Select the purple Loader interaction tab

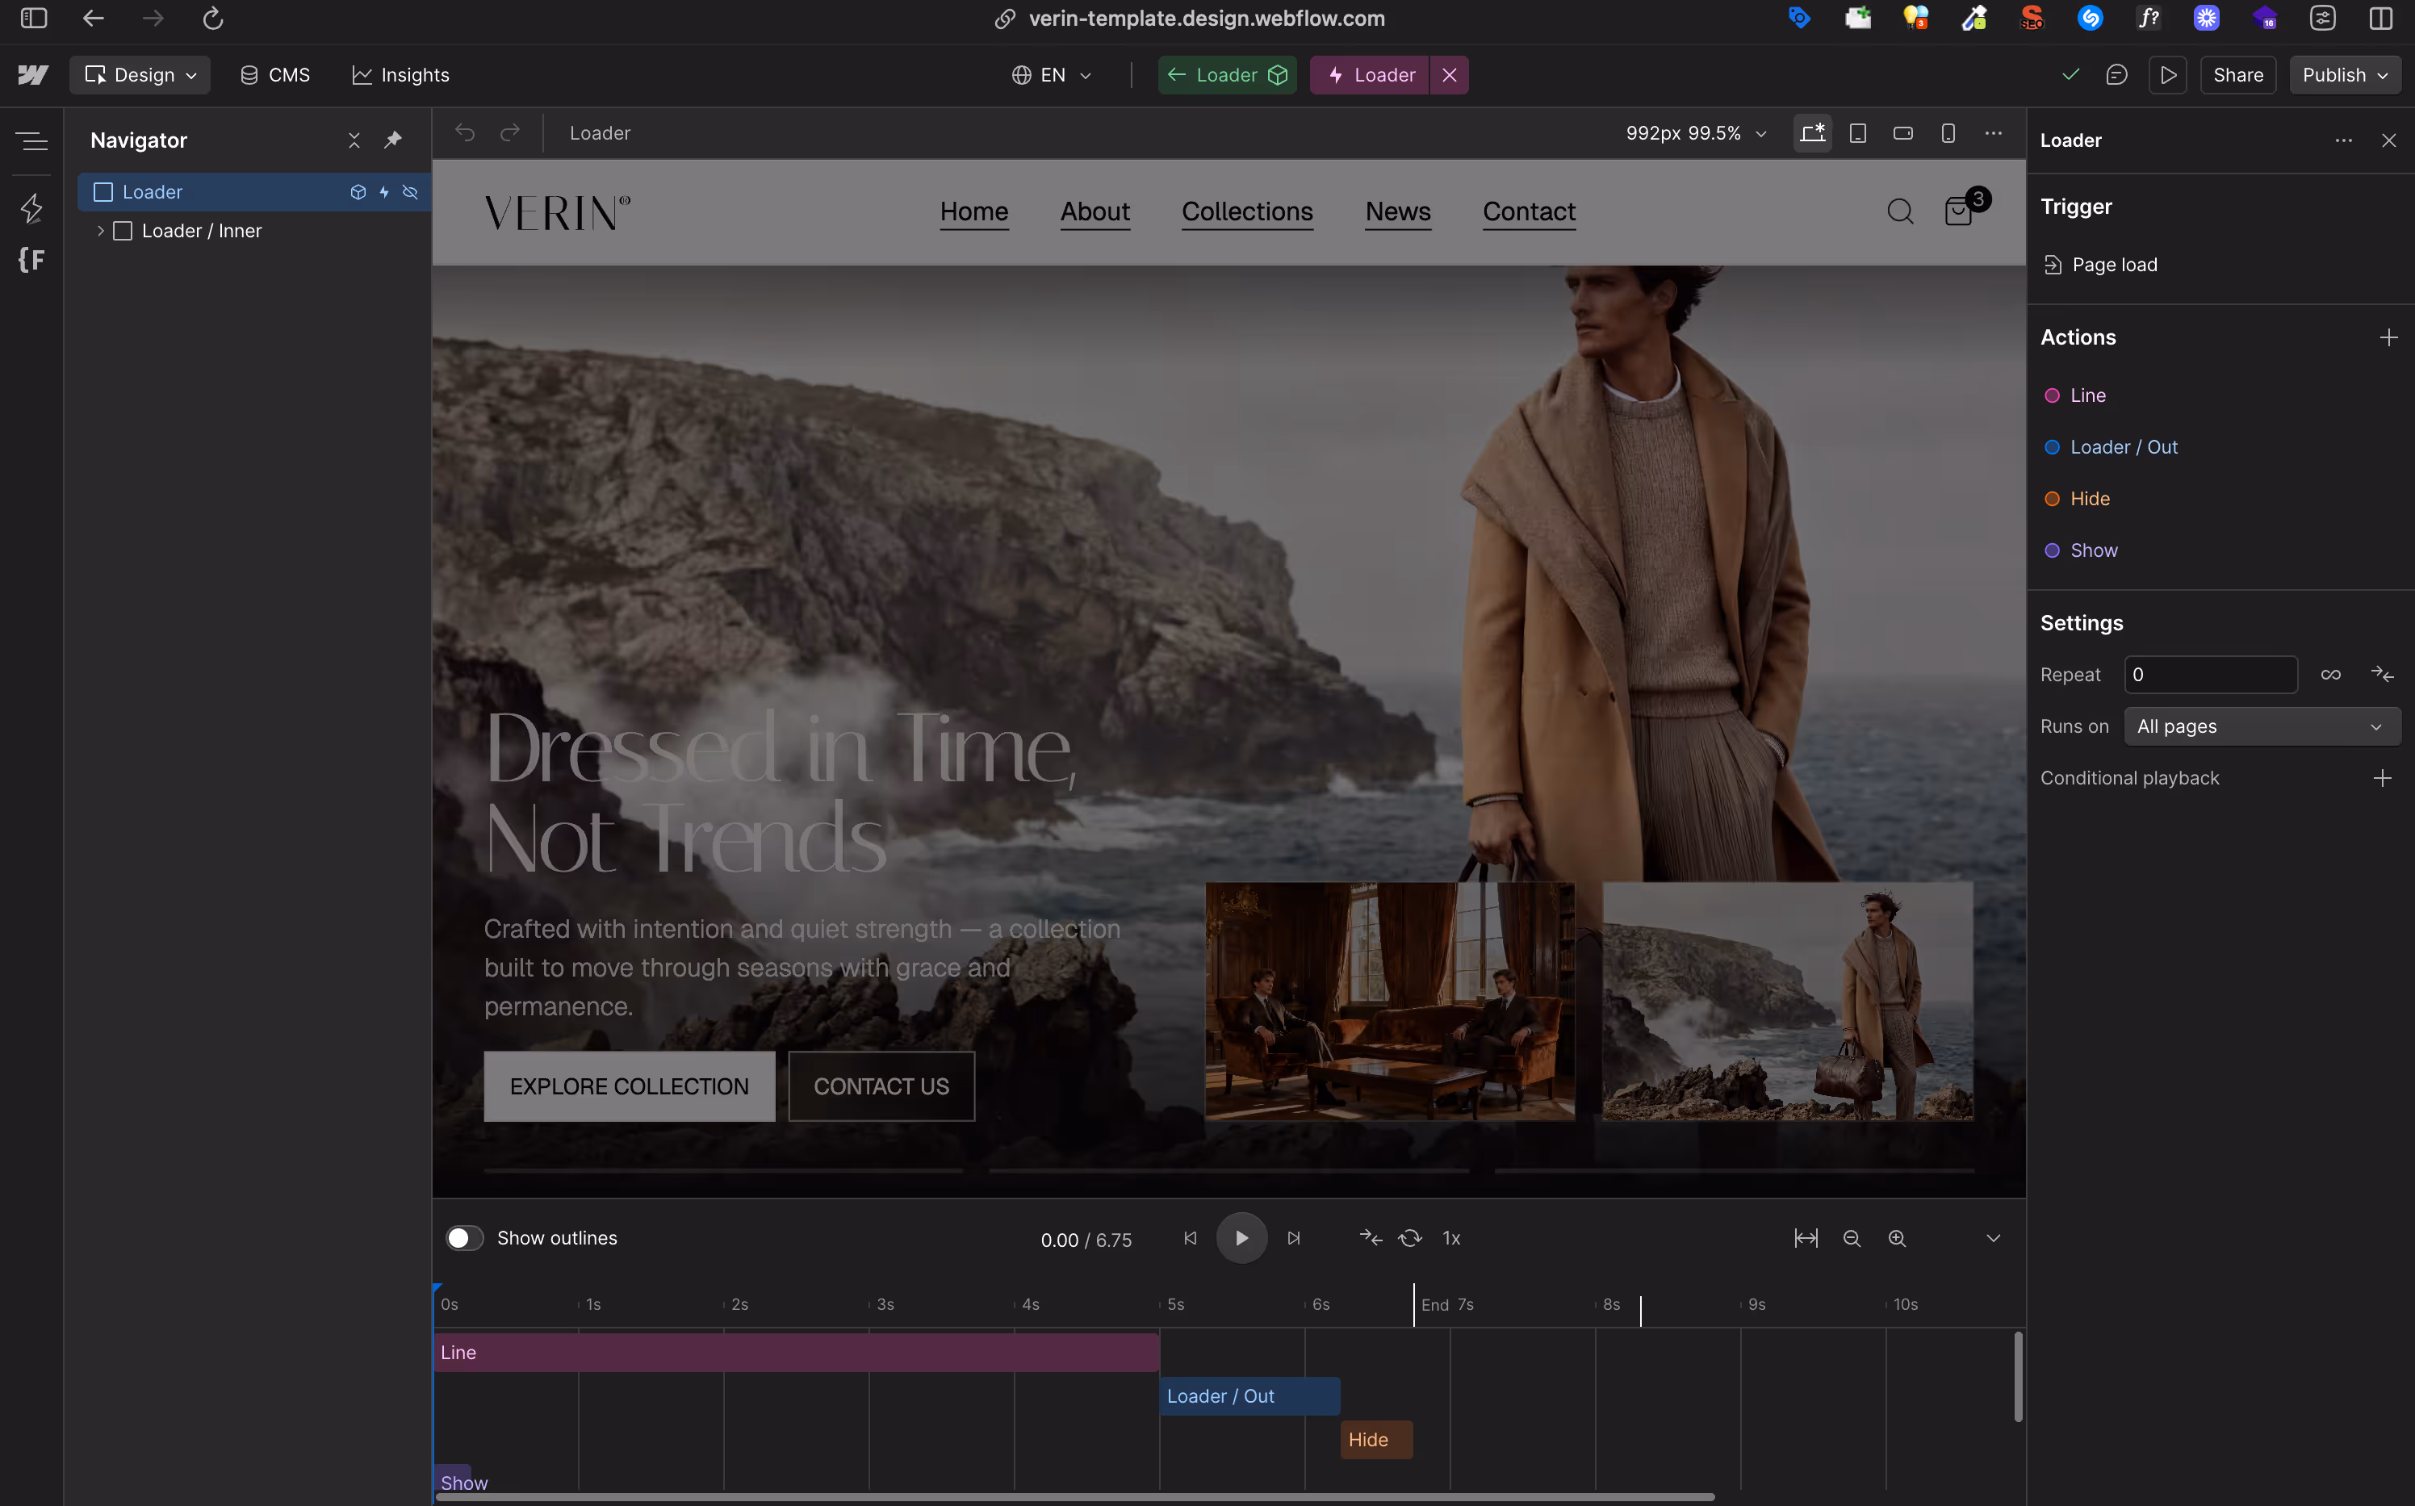[1371, 75]
